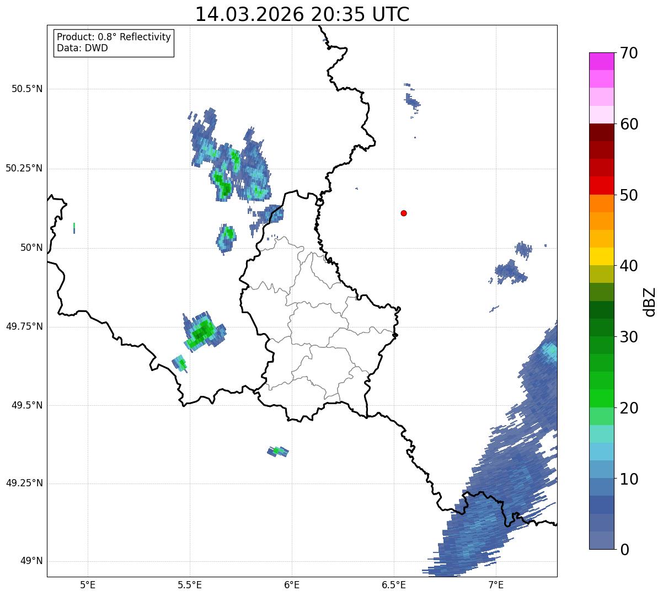663x596 pixels.
Task: Click the colorbar 10 tick label
Action: 629,479
